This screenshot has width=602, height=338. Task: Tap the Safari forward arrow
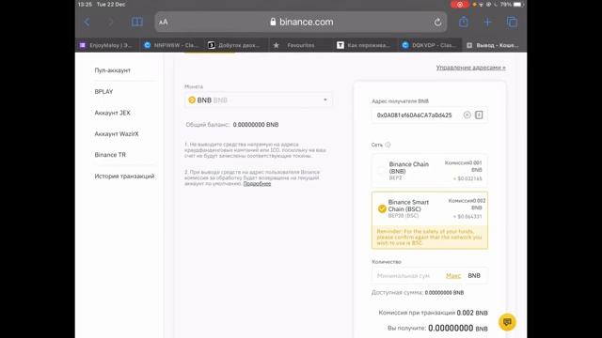(111, 23)
